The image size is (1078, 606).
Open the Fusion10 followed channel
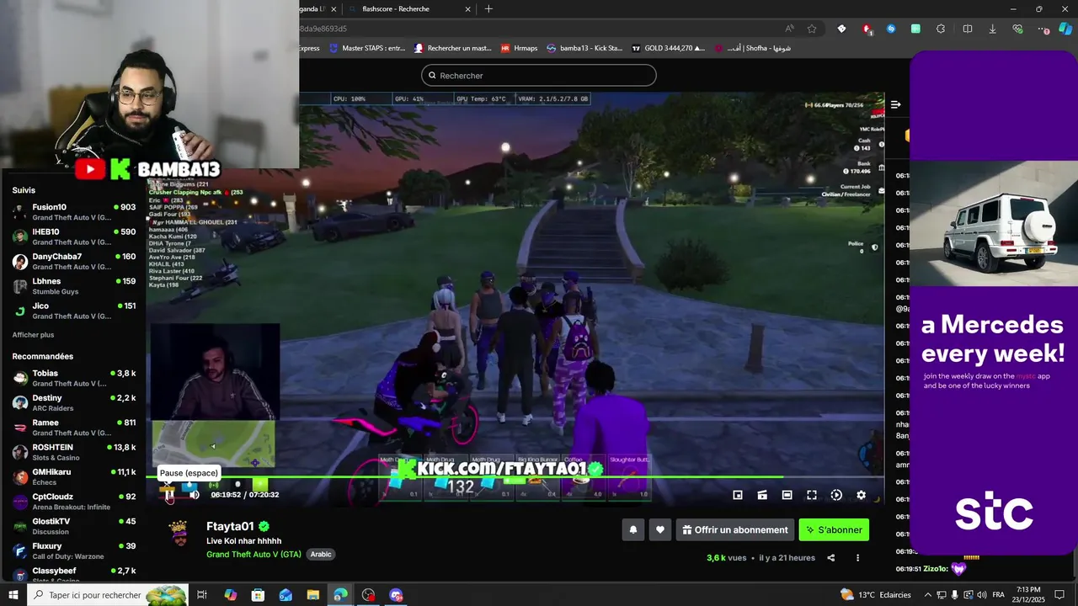coord(73,213)
